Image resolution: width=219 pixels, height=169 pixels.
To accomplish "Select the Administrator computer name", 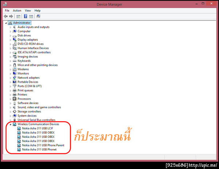I will 22,23.
